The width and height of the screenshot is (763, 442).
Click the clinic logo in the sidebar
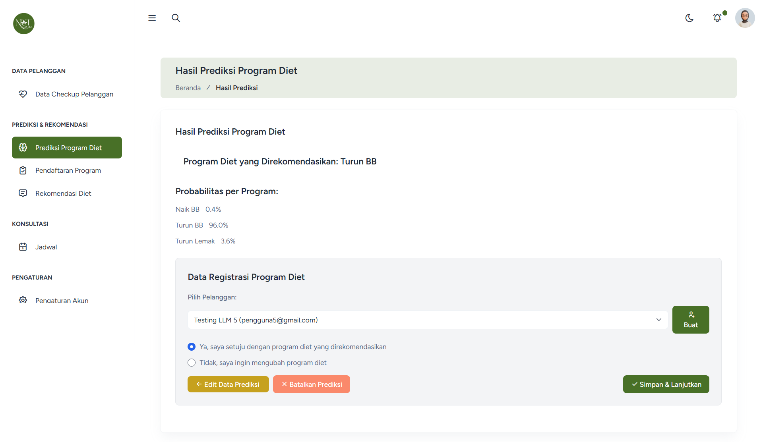point(23,23)
